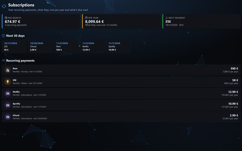This screenshot has width=242, height=151.
Task: Select the iCloud name in recurring payments
Action: tap(16, 115)
